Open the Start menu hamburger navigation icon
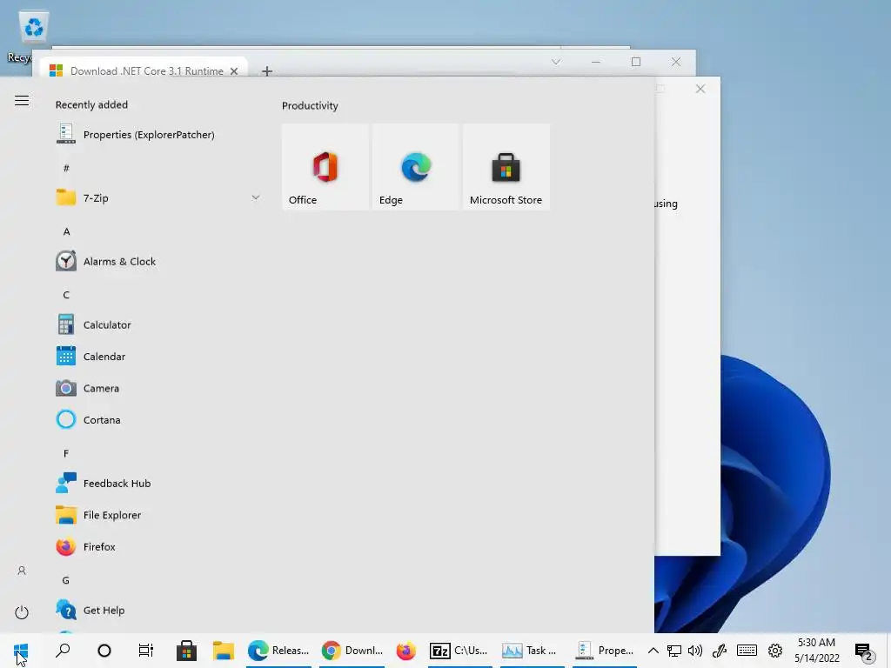 coord(22,101)
